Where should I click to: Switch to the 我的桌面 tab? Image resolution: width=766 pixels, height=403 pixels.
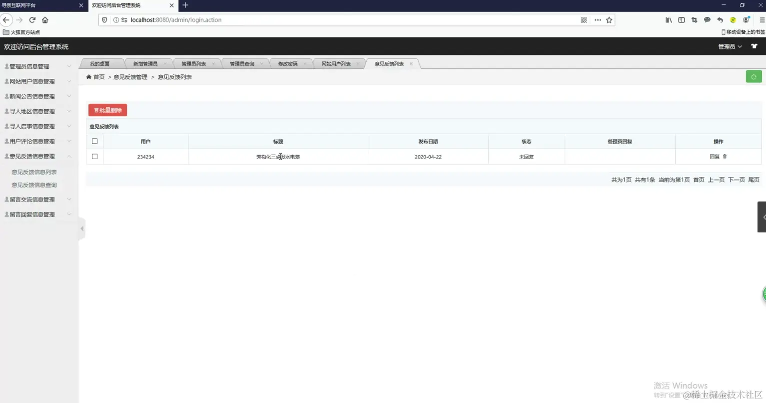100,64
